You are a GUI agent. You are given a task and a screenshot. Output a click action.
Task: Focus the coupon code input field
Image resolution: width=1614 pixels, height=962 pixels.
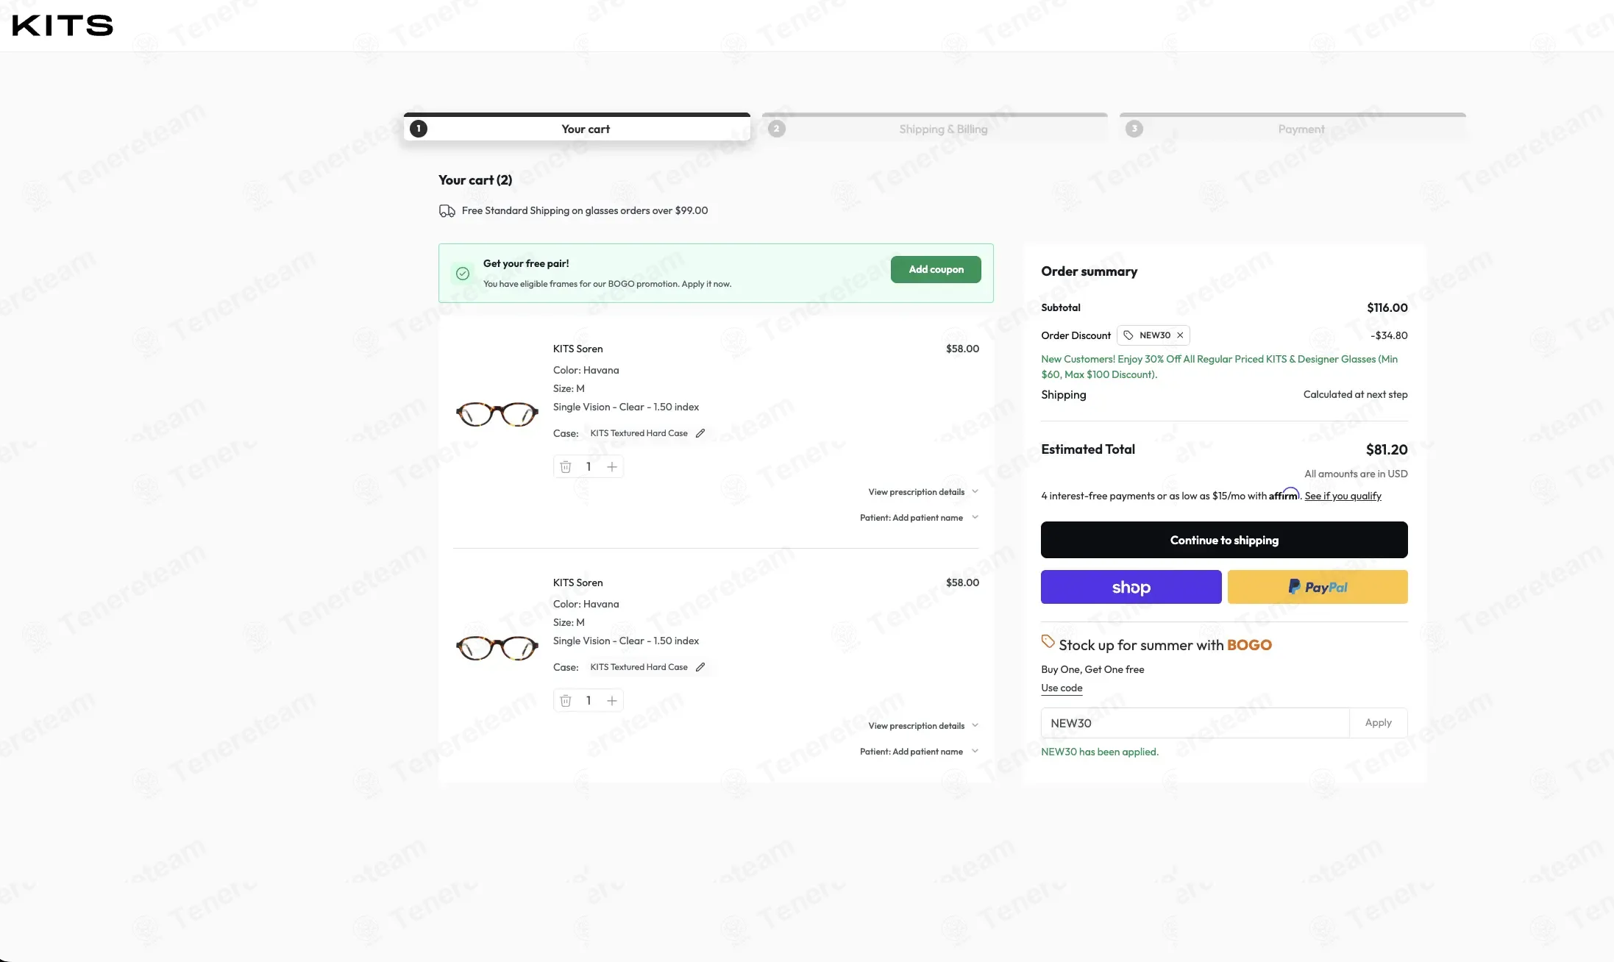tap(1195, 723)
